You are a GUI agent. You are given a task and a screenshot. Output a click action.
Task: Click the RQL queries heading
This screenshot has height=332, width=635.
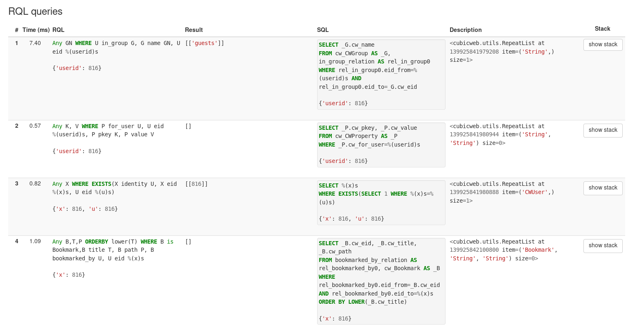tap(36, 11)
